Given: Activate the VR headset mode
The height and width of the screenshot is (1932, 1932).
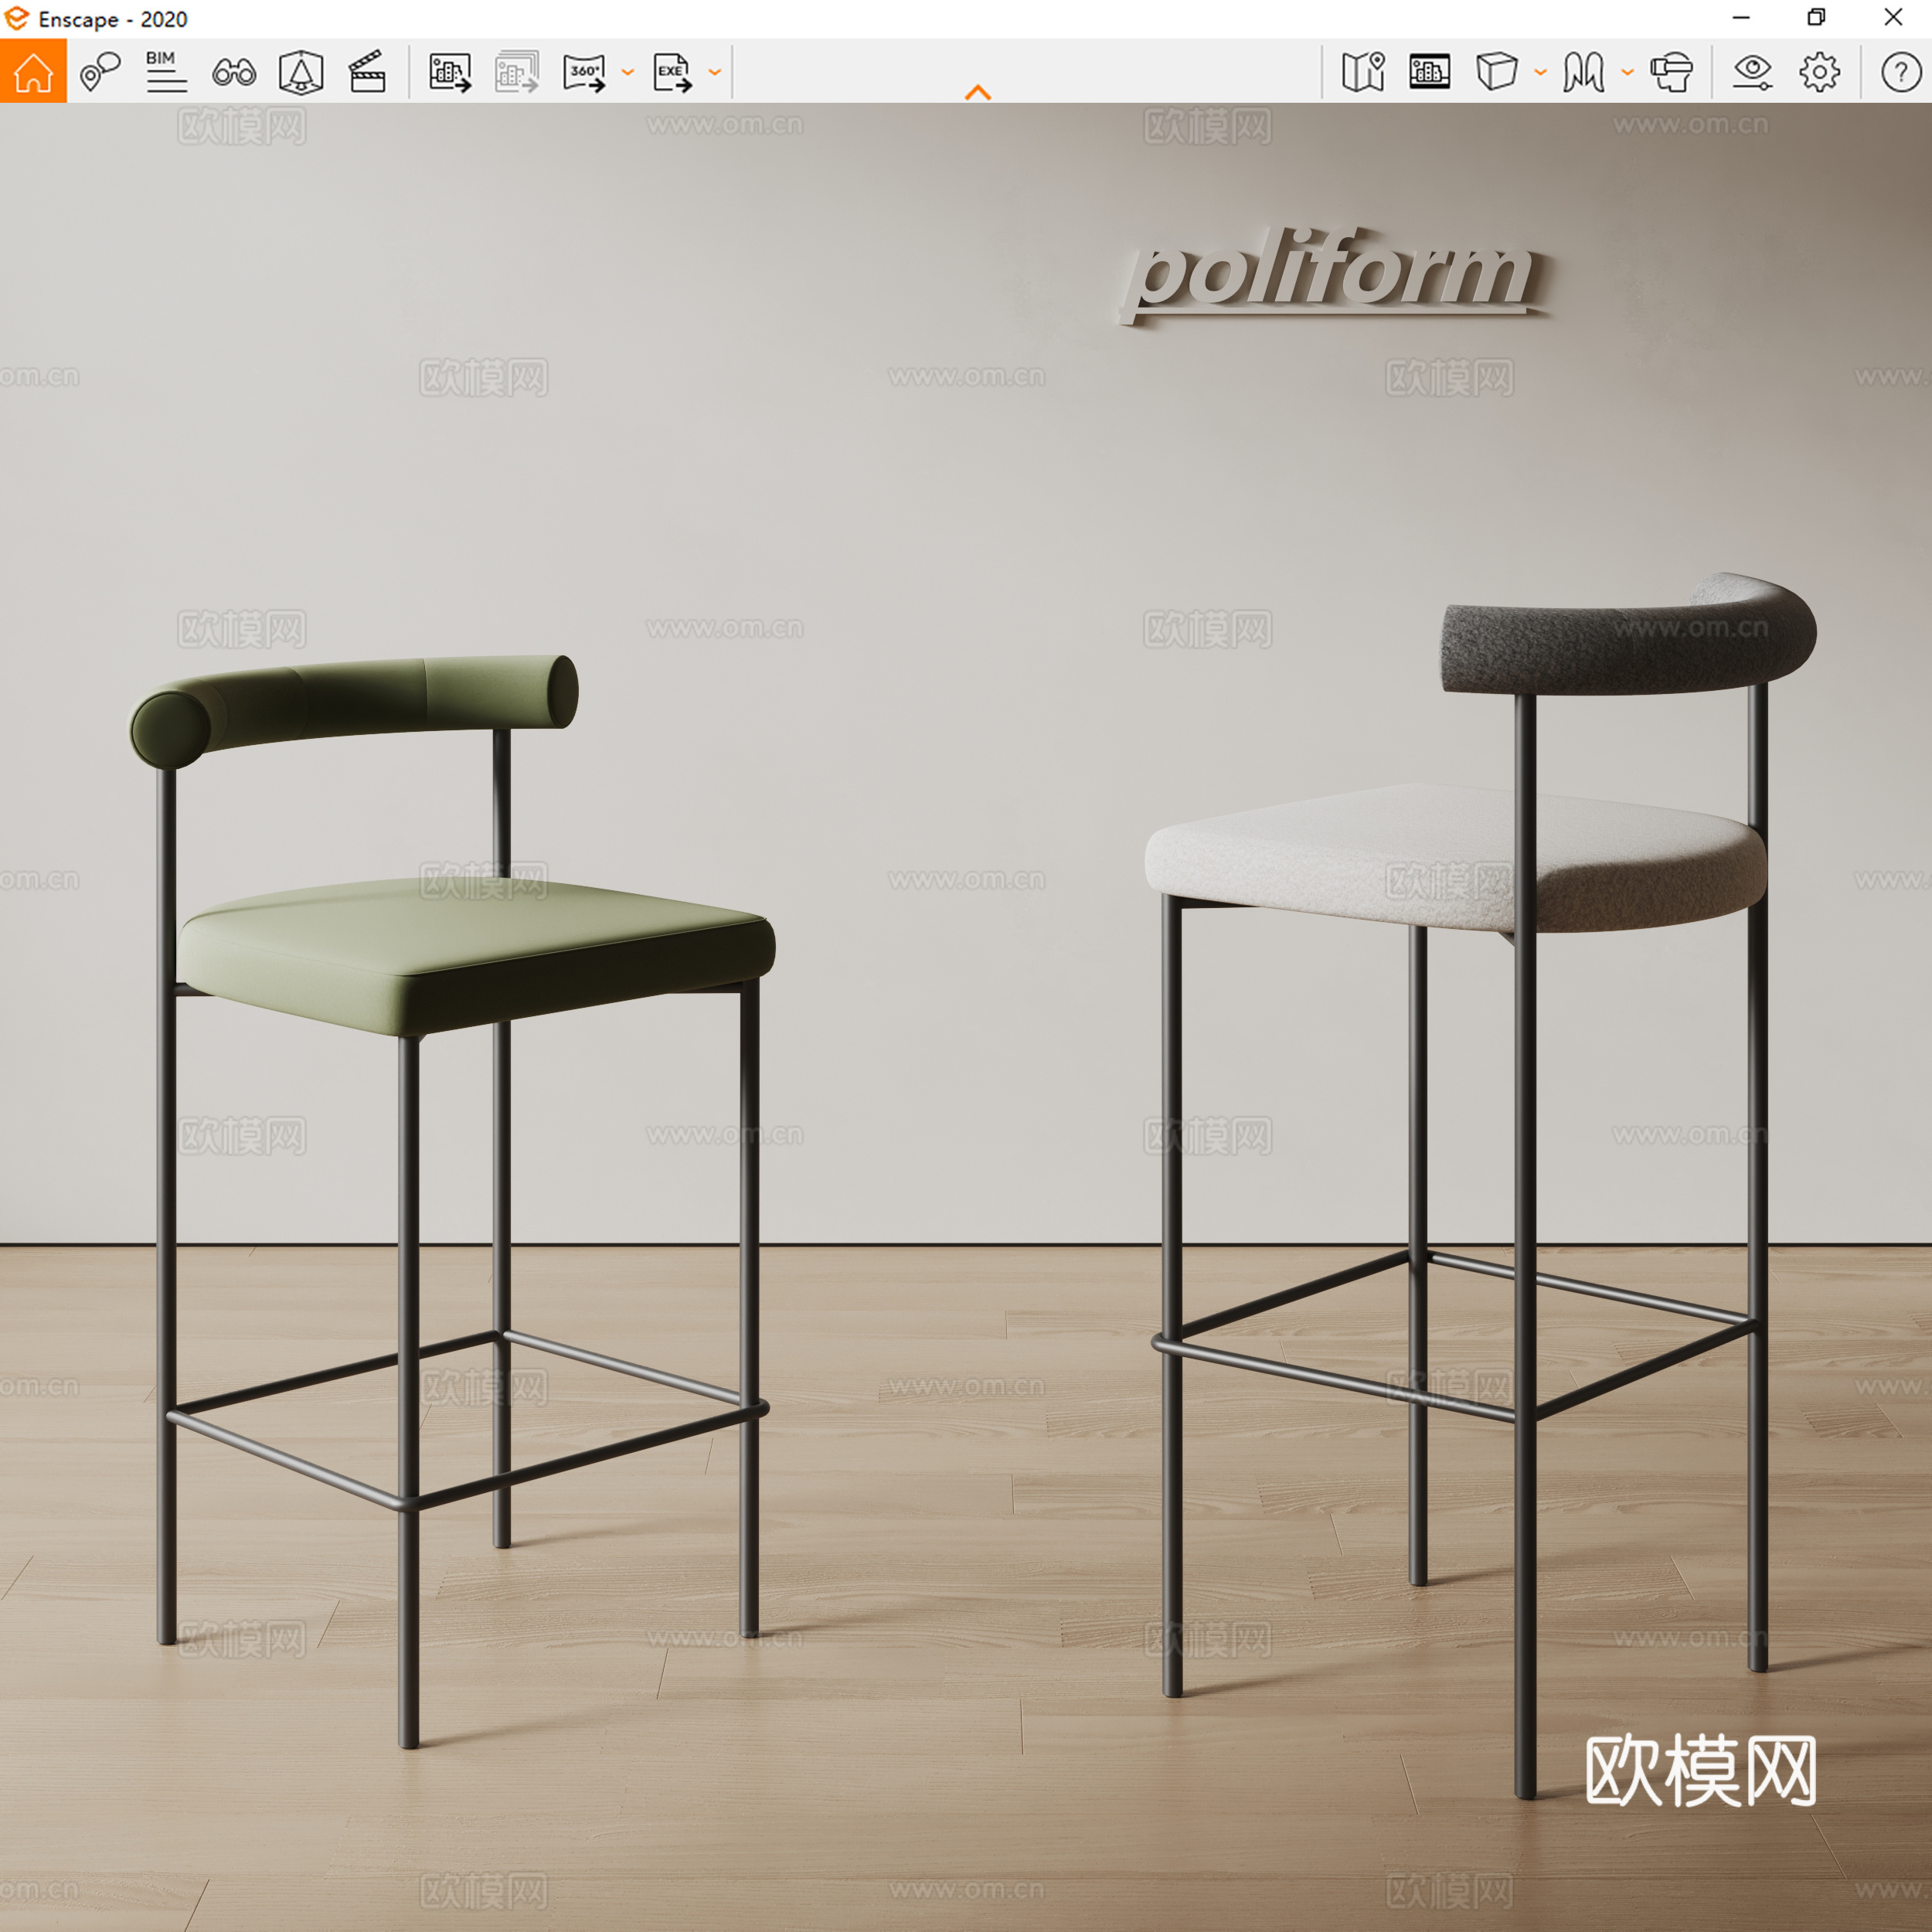Looking at the screenshot, I should point(1672,70).
